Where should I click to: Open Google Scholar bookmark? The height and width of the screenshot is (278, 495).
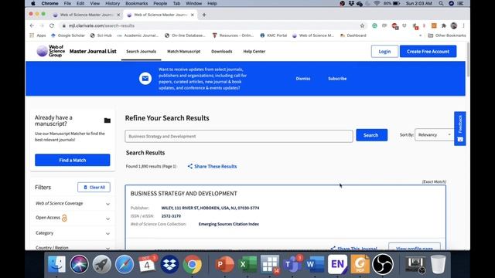pos(68,36)
